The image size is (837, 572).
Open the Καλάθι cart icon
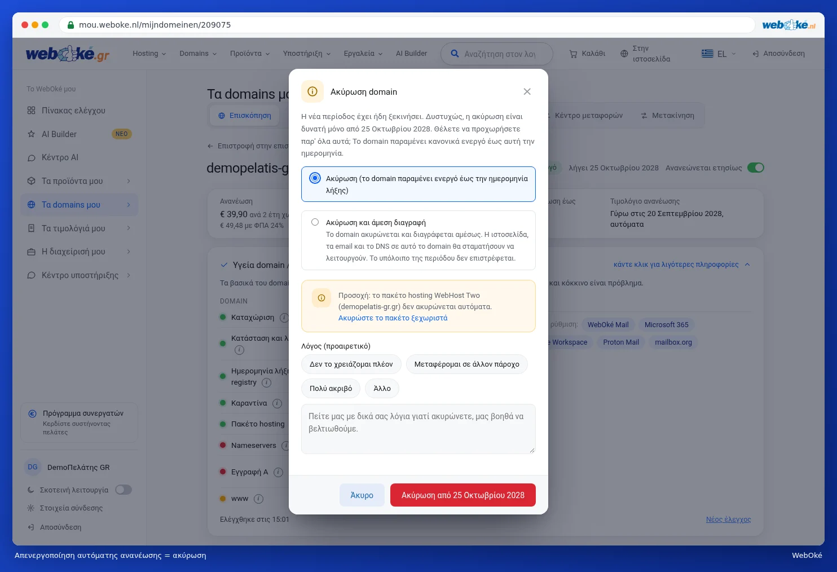(573, 54)
